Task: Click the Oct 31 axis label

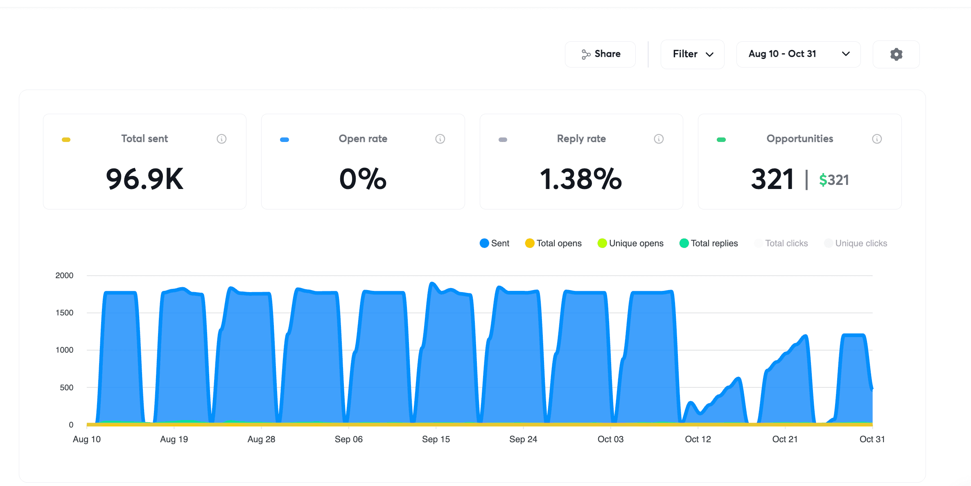Action: (x=872, y=439)
